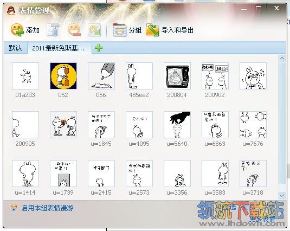
Task: Minimize the 表情管理 window
Action: coord(244,9)
